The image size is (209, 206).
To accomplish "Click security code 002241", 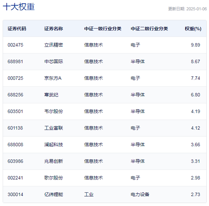I will pyautogui.click(x=15, y=178).
